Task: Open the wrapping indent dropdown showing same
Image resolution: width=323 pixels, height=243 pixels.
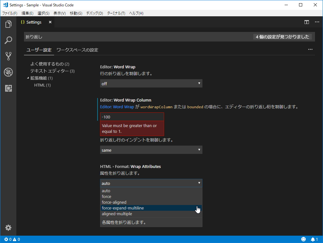Action: click(x=151, y=150)
